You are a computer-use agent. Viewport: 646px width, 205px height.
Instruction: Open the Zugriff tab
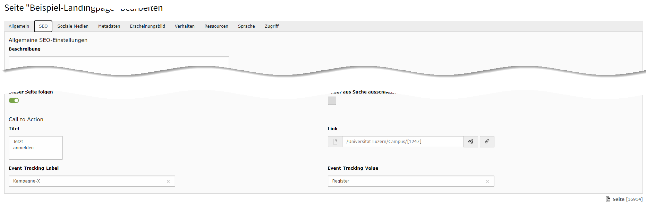pyautogui.click(x=272, y=26)
